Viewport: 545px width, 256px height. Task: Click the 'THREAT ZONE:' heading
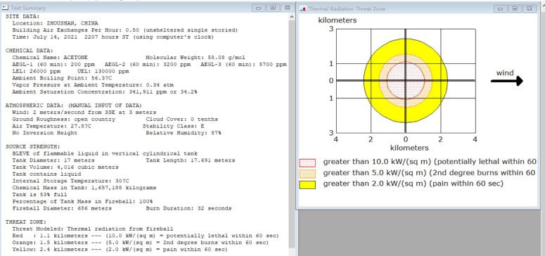pyautogui.click(x=26, y=222)
